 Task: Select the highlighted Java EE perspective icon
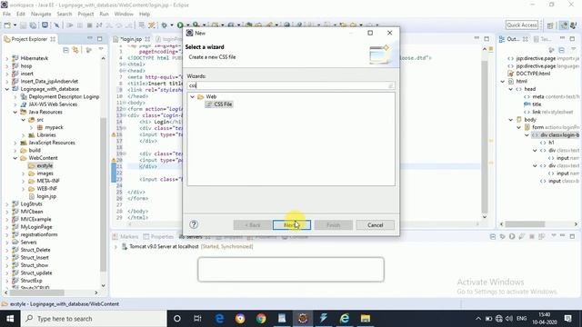[x=564, y=25]
